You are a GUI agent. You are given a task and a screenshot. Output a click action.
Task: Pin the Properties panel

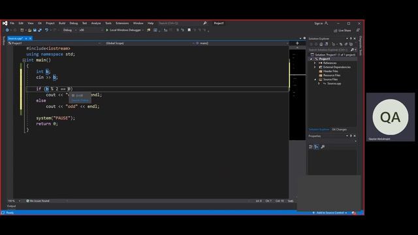[x=351, y=136]
